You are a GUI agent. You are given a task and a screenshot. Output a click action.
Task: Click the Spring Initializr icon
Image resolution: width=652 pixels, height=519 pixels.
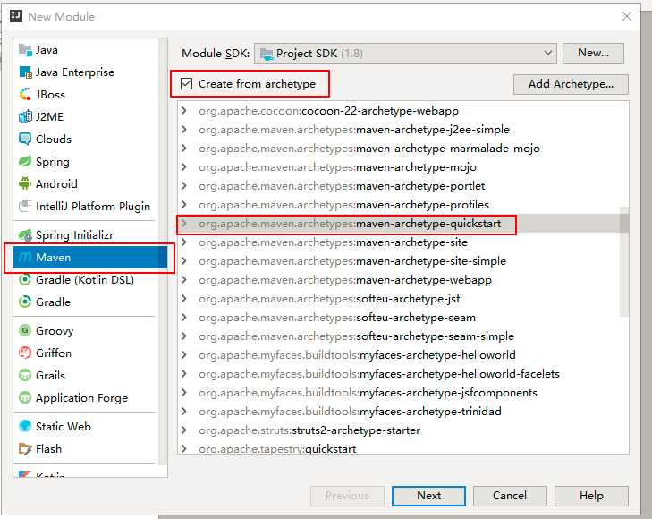(x=25, y=235)
